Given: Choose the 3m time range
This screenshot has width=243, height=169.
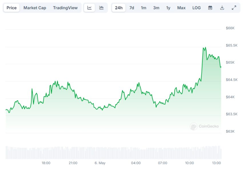Looking at the screenshot, I should [x=156, y=8].
